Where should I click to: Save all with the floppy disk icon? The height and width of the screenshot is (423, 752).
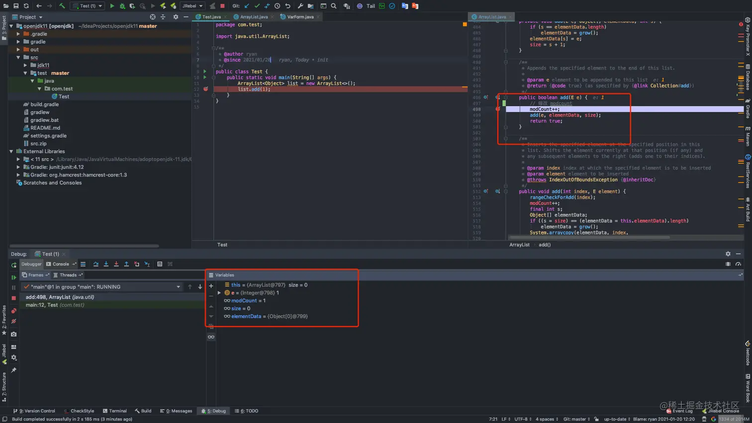pos(16,6)
